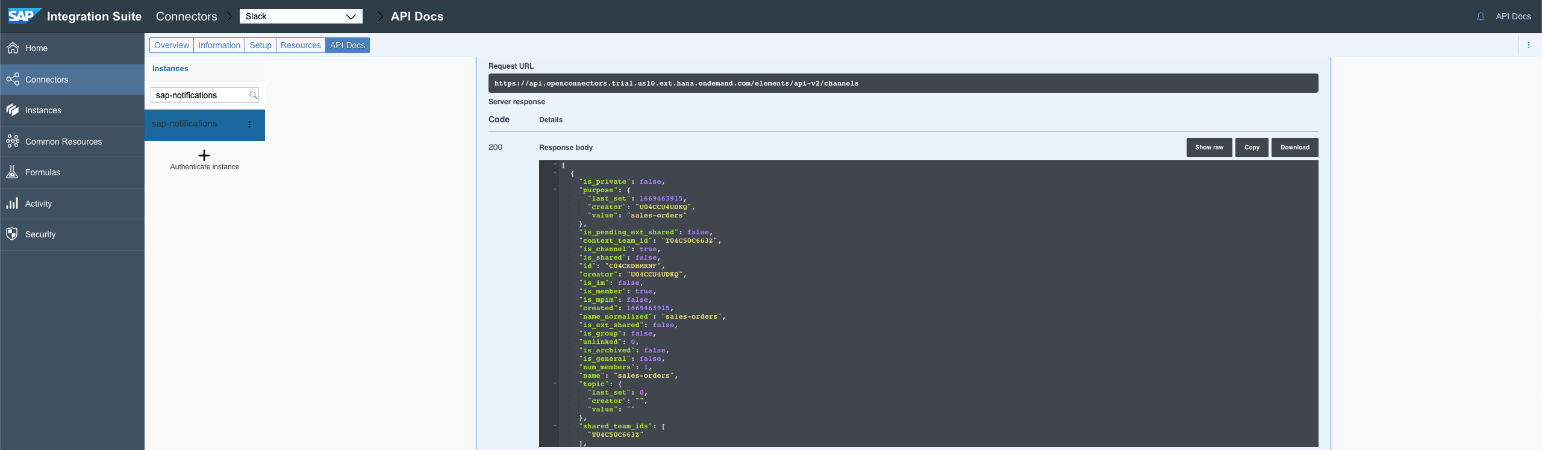Download the response body

[x=1294, y=148]
